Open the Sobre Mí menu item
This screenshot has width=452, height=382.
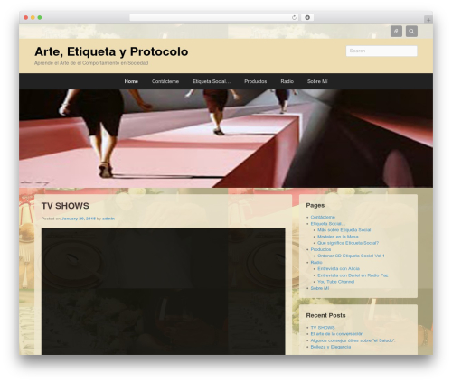pos(317,81)
